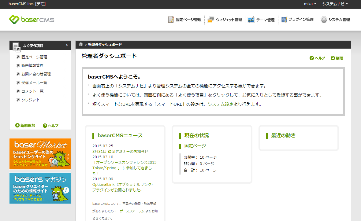Open the プラグイン管理 toolbar icon

284,20
